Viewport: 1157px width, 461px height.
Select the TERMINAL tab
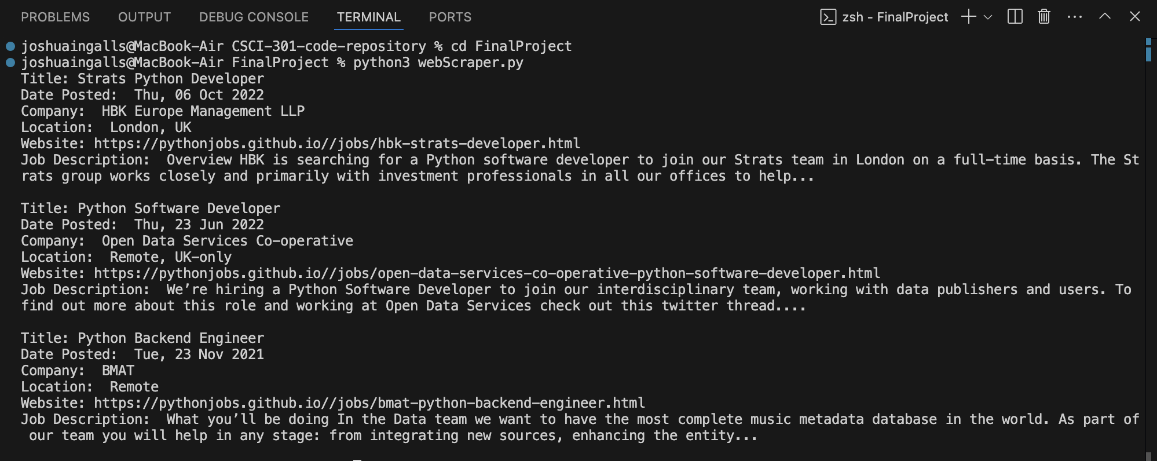369,17
